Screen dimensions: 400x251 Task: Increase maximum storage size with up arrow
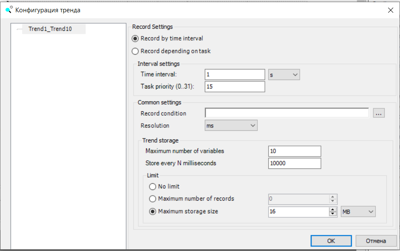point(333,209)
